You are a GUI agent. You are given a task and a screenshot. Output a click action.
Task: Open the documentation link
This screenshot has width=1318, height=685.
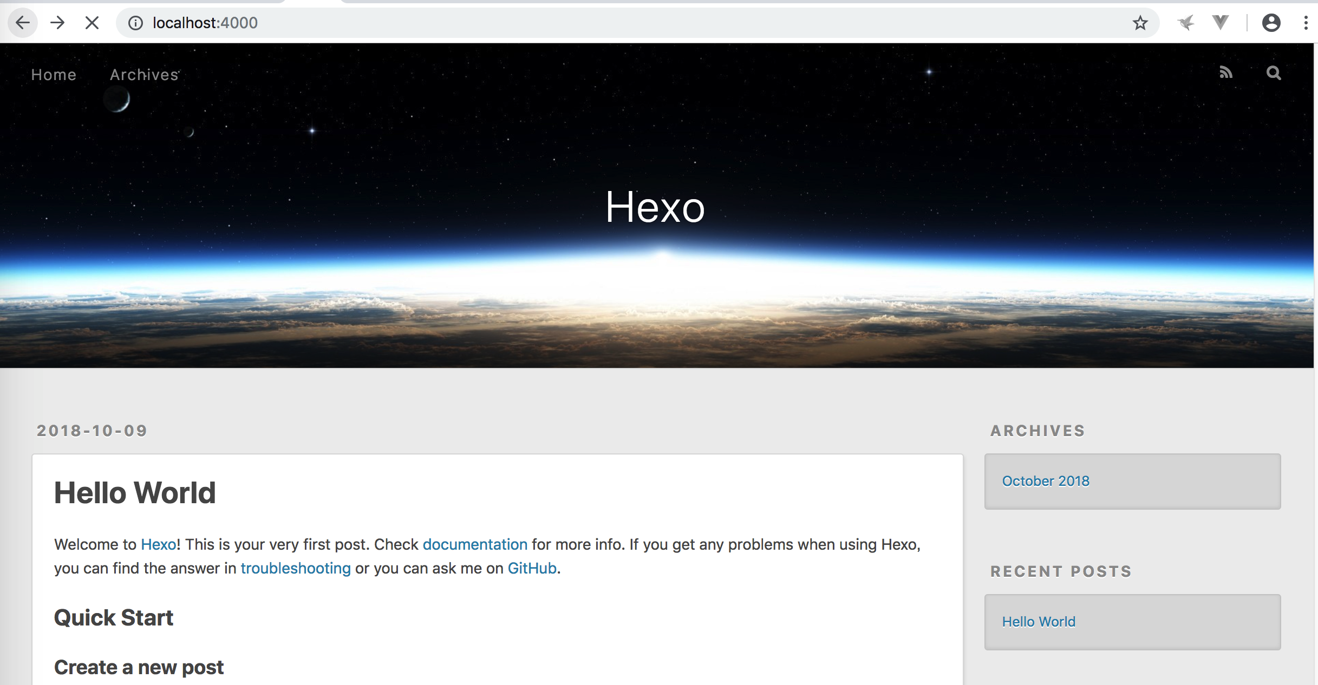[x=475, y=544]
